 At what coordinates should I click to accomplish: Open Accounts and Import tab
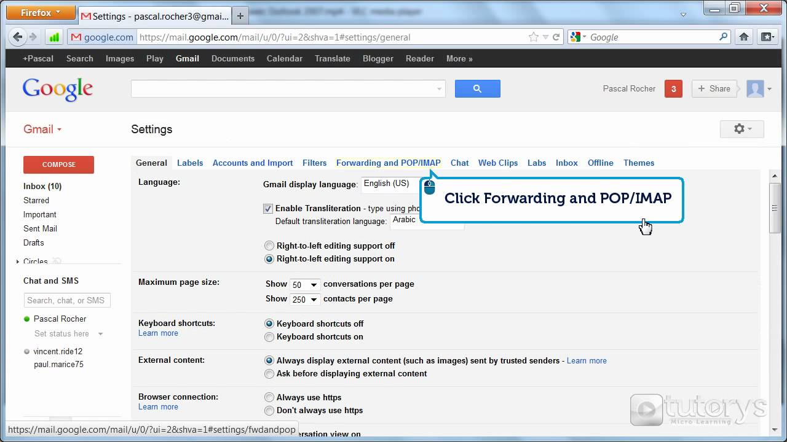[253, 163]
